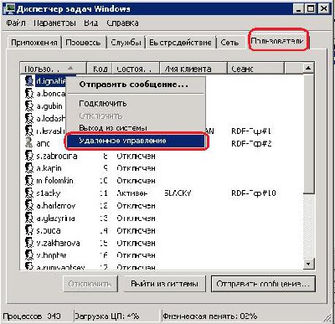Click Отправить сообщение... button at bottom
This screenshot has height=324, width=335.
(263, 284)
